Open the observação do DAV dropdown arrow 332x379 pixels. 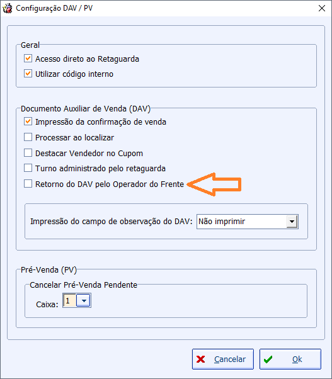tap(292, 222)
